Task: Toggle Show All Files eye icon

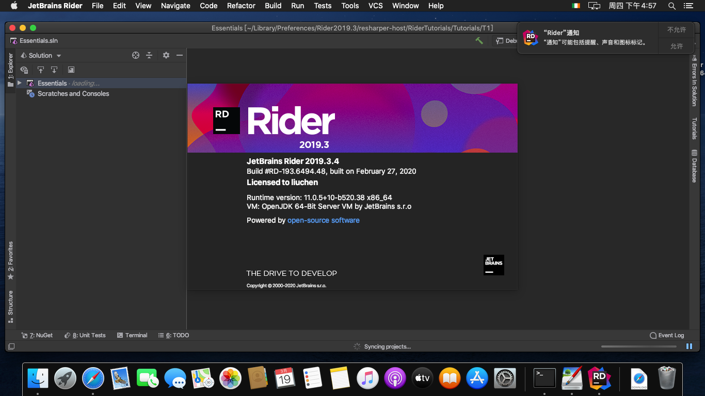Action: pyautogui.click(x=24, y=70)
